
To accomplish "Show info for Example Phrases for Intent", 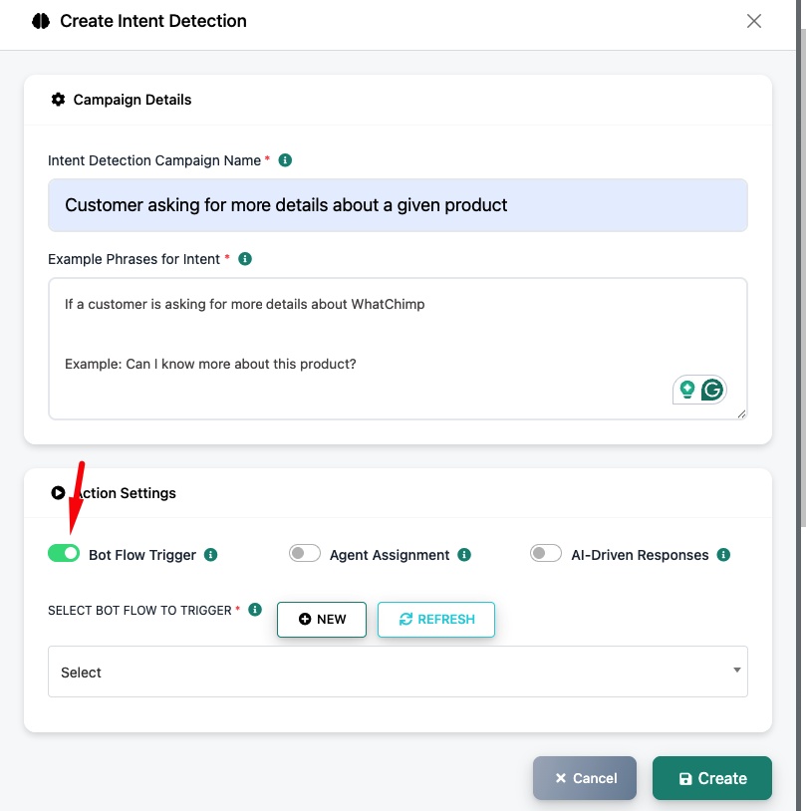I will click(245, 259).
